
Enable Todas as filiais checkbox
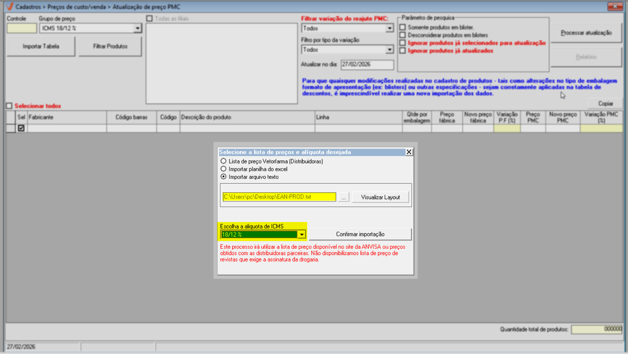click(x=150, y=18)
